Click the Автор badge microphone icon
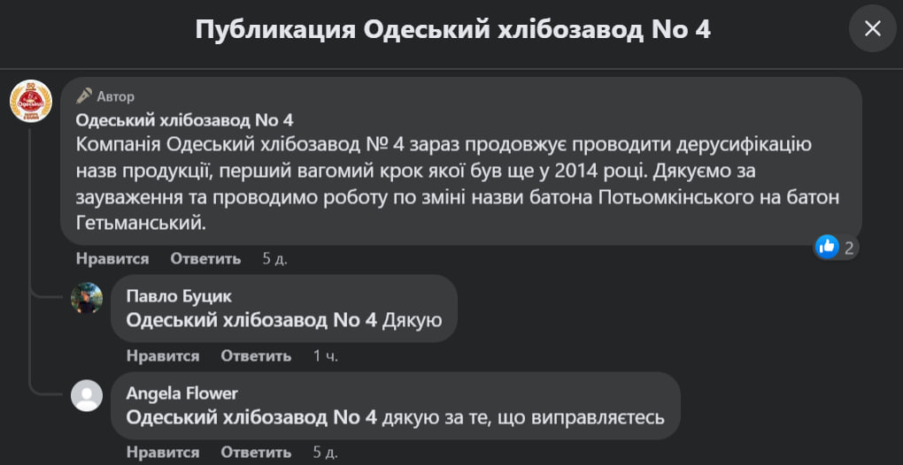Screen dimensions: 903x465 [x=84, y=96]
